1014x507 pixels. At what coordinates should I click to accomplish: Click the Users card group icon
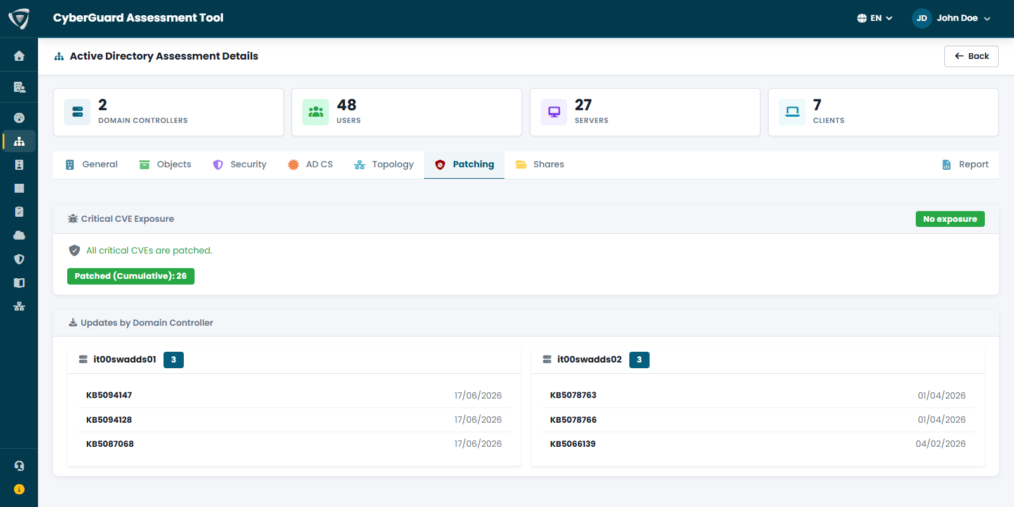click(316, 112)
